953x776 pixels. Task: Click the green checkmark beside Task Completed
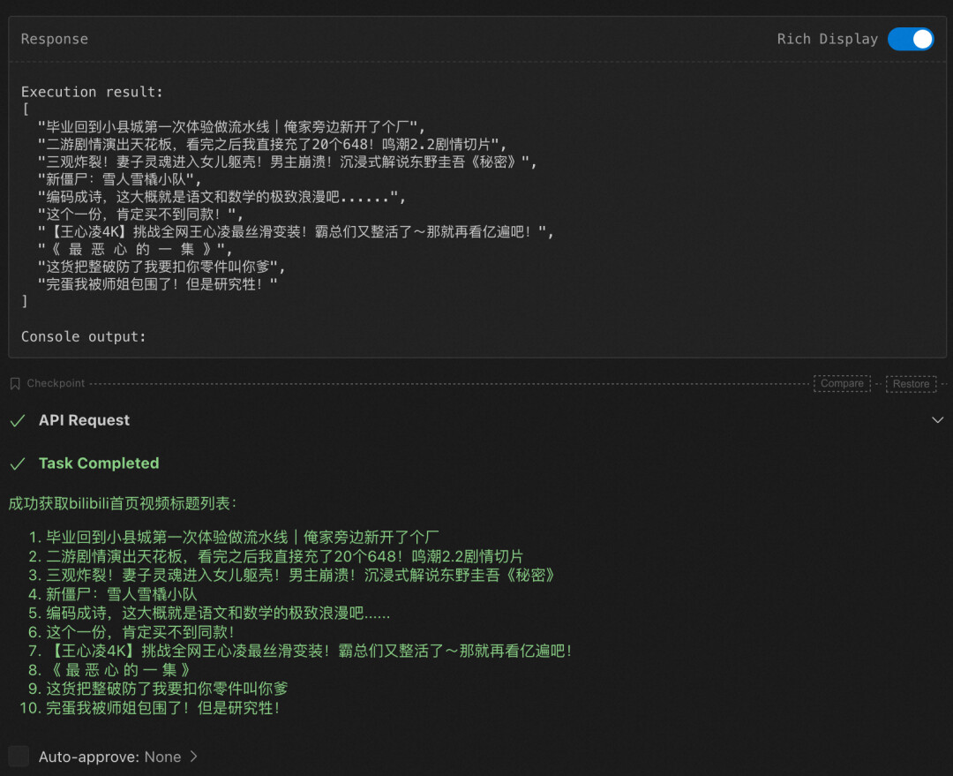point(18,463)
